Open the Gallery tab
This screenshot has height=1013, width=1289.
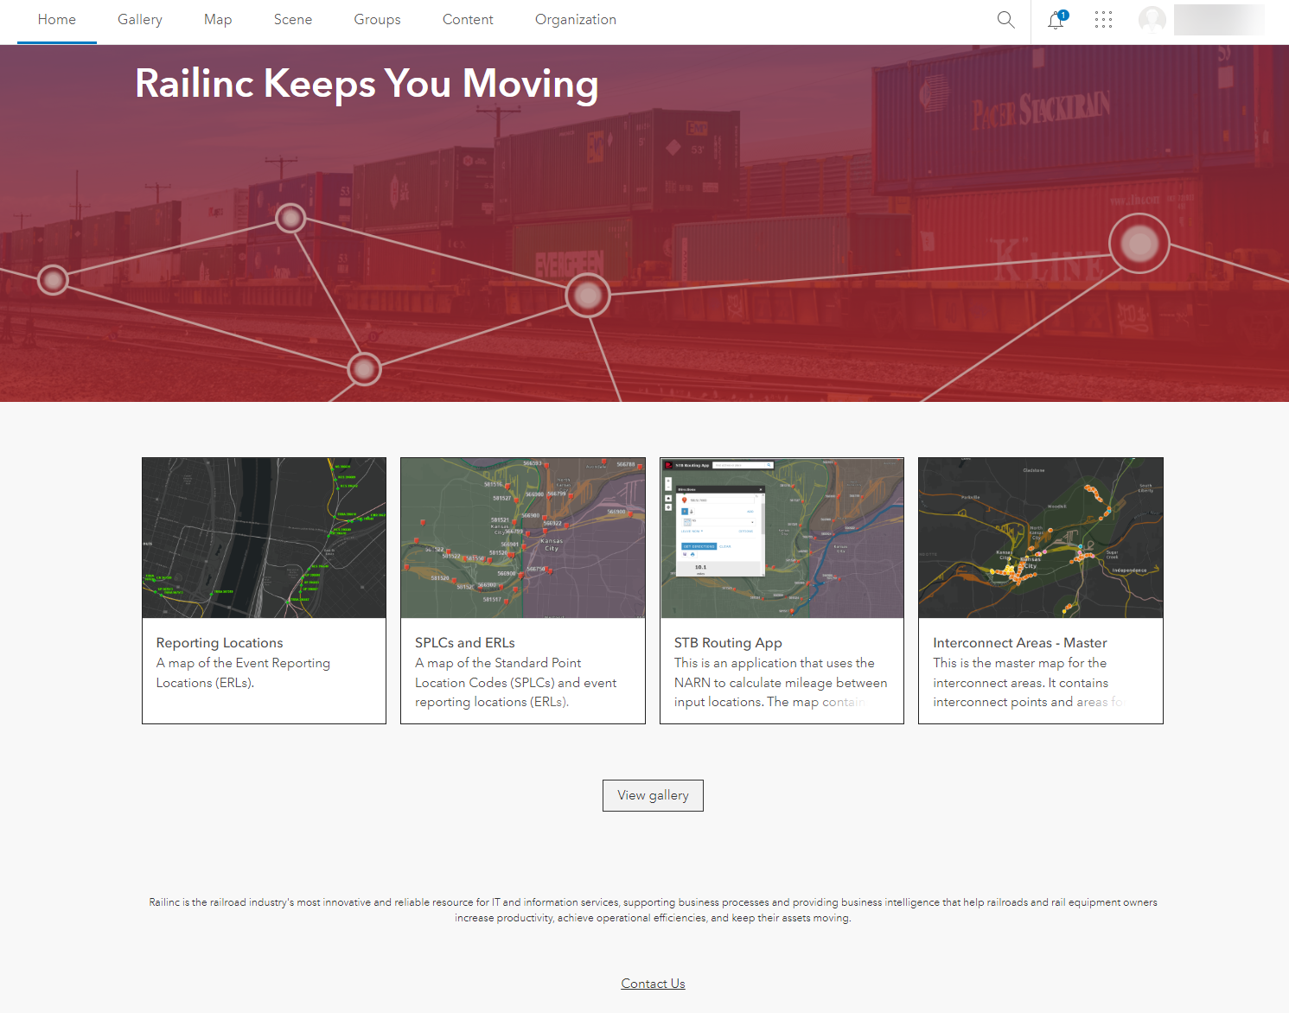pos(140,20)
